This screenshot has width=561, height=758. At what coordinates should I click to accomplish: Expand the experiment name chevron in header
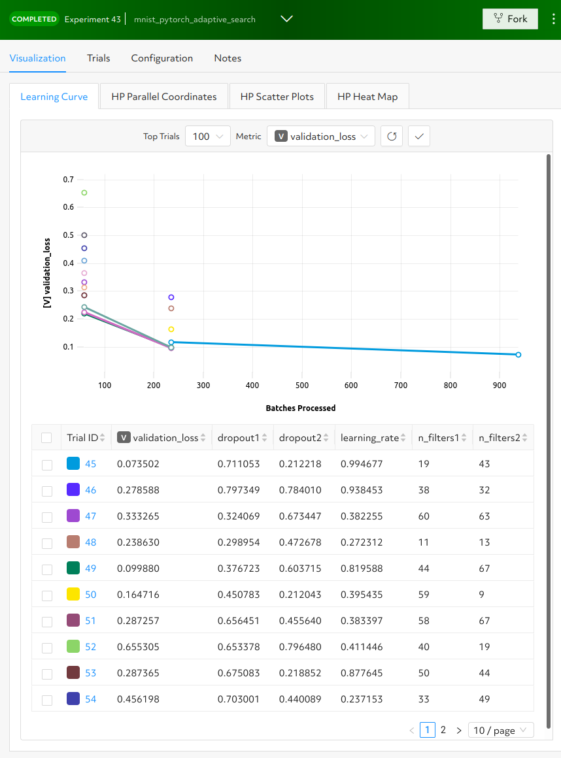coord(287,19)
